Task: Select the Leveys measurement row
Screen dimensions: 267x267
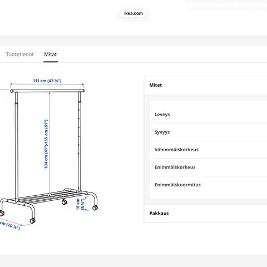Action: tap(211, 115)
